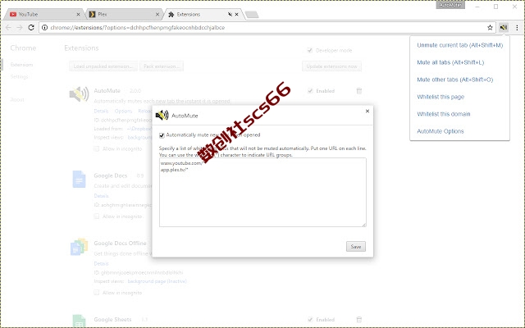
Task: Switch to the Plex tab
Action: click(122, 15)
